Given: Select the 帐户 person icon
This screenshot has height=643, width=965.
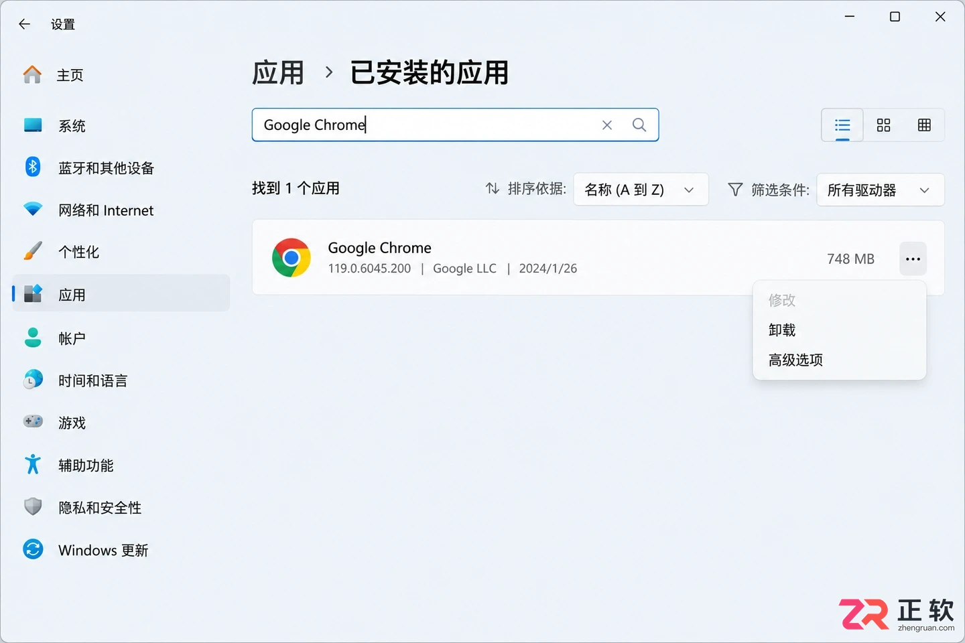Looking at the screenshot, I should pyautogui.click(x=33, y=338).
